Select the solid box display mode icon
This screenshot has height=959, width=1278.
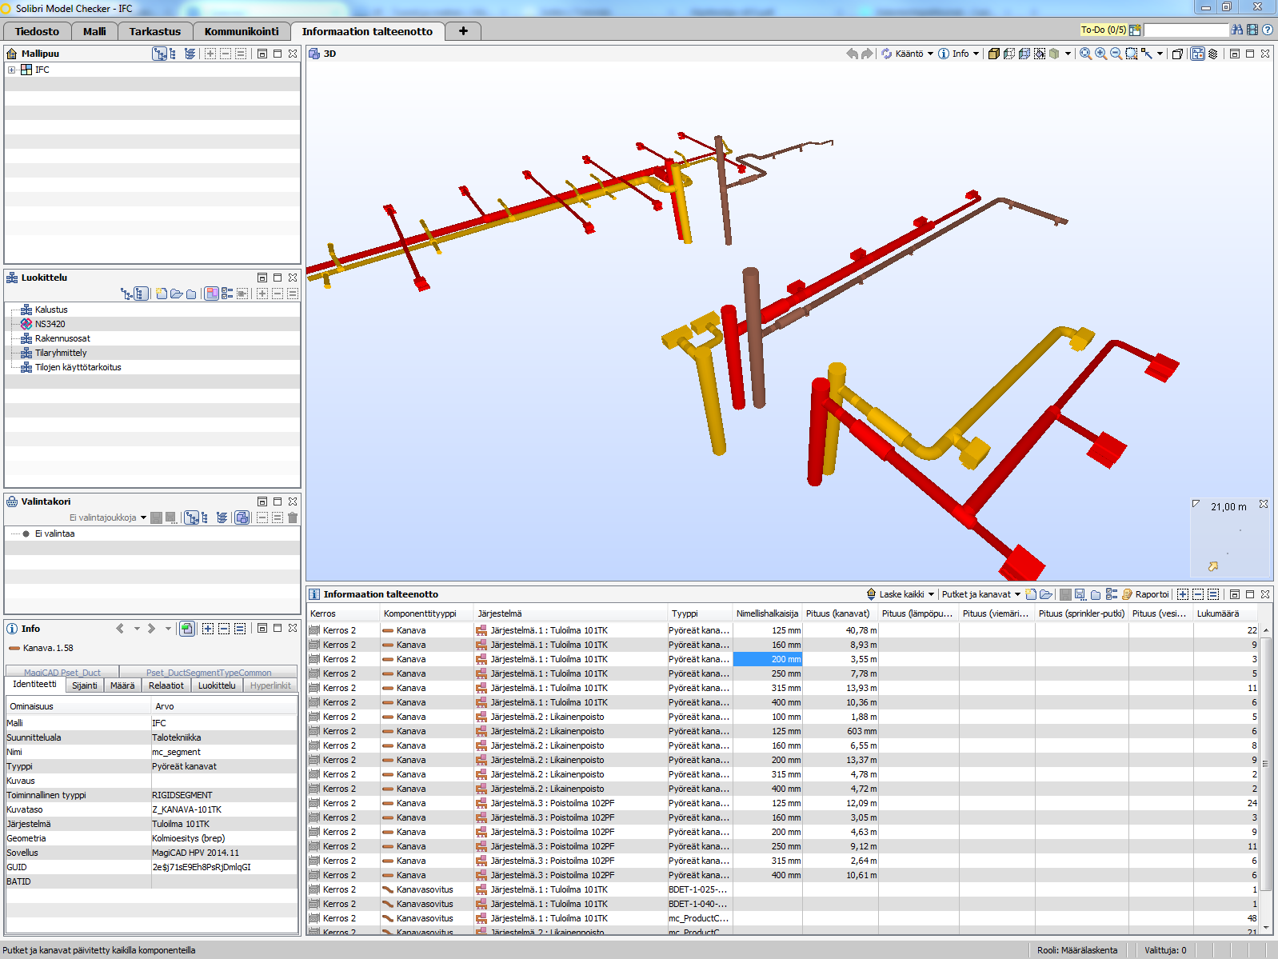tap(993, 54)
